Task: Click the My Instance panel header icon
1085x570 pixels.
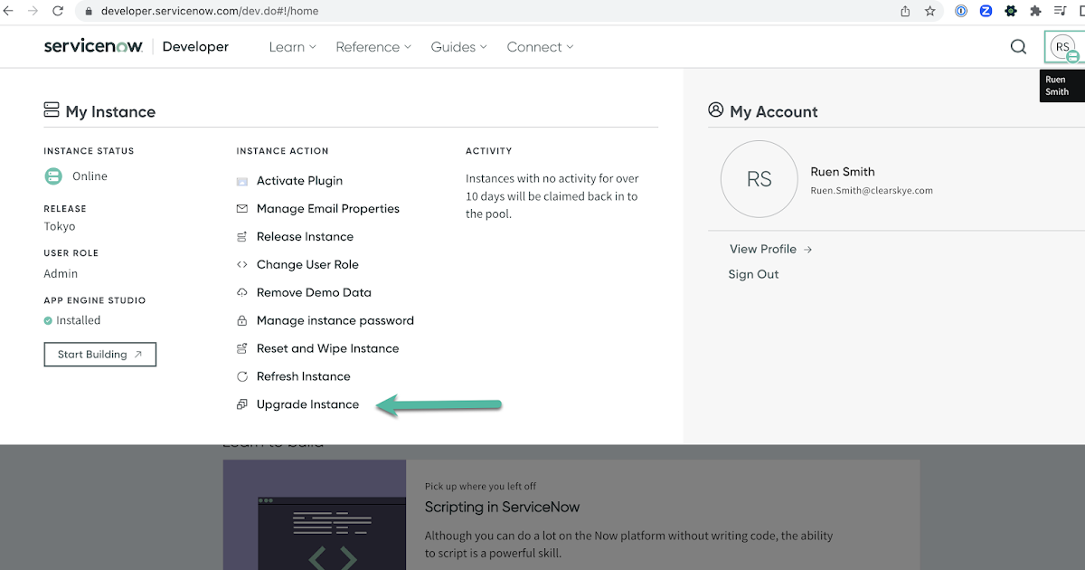Action: pos(51,109)
